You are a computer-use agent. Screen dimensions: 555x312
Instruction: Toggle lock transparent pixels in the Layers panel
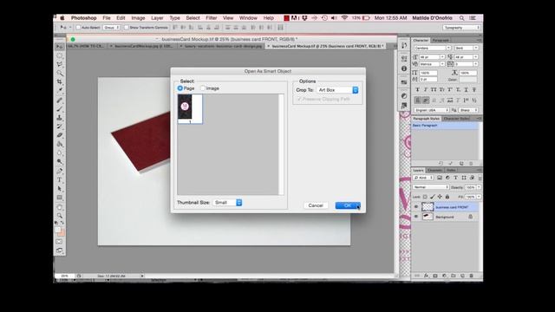click(x=425, y=197)
